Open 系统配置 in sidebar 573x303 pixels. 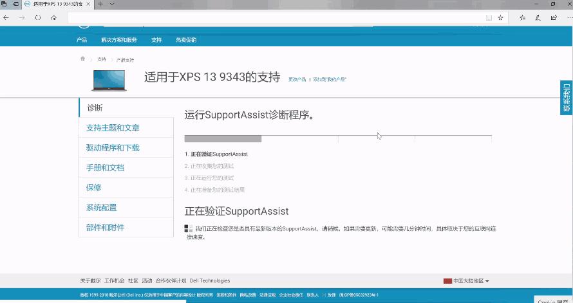click(x=126, y=207)
